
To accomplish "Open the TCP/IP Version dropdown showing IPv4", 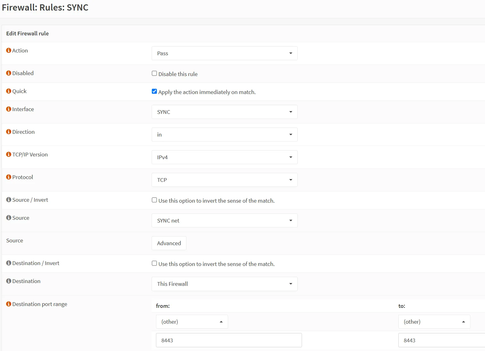I will click(x=224, y=157).
